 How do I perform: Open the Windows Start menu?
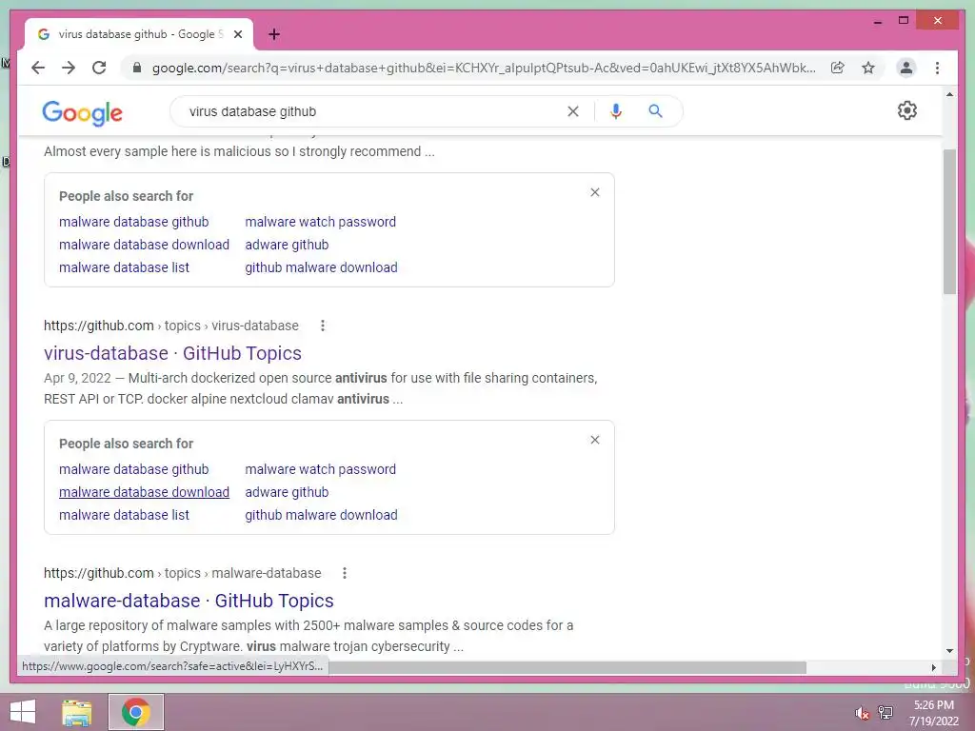(x=23, y=712)
